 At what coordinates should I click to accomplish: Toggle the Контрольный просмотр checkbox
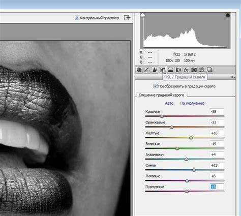pos(77,18)
